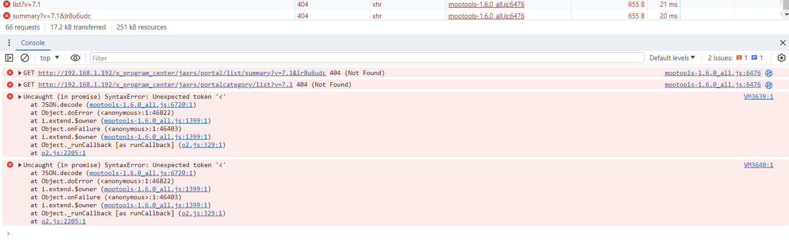Screen dimensions: 789x243
Task: Open JSON.decode mootools:6720 link in first error
Action: coord(141,105)
